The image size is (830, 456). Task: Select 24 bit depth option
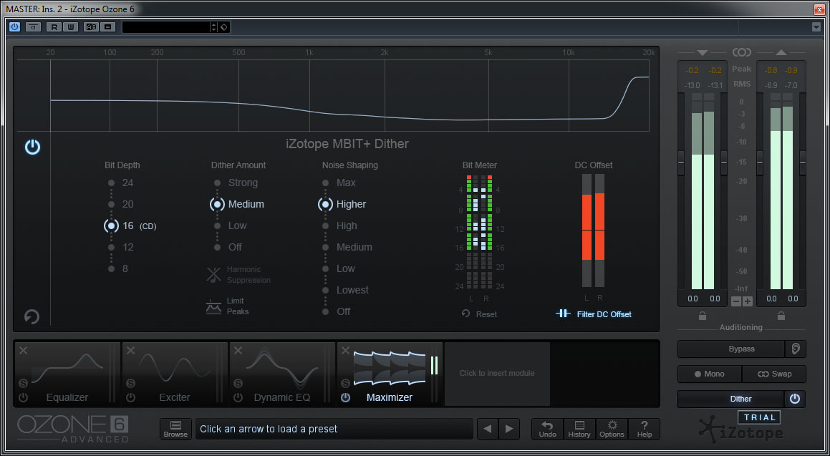pos(111,183)
